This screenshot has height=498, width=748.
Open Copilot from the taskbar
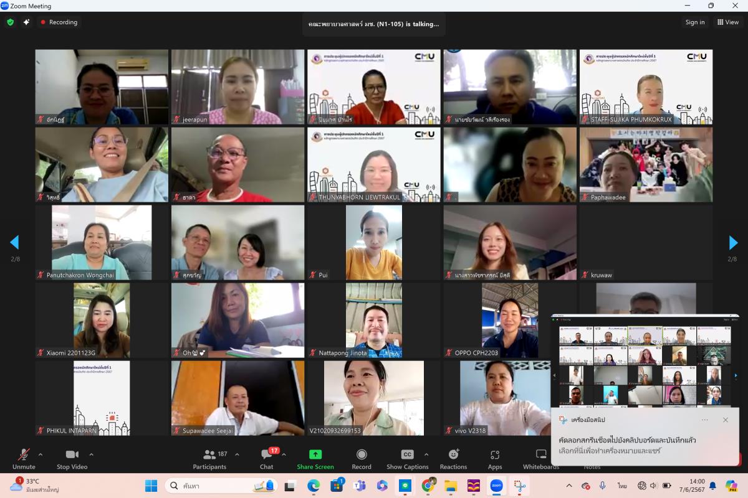[x=382, y=486]
